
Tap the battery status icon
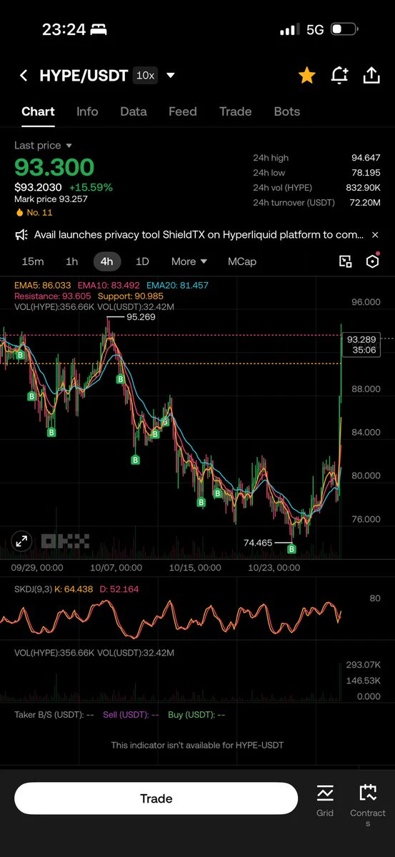tap(344, 30)
